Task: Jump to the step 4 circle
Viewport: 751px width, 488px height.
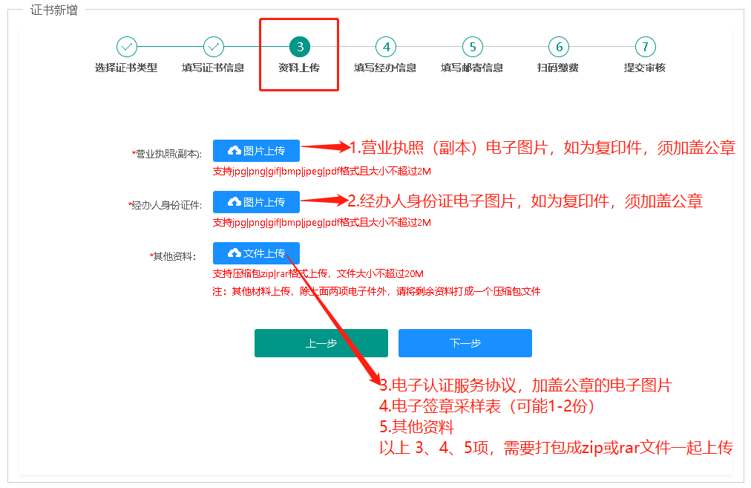Action: pyautogui.click(x=385, y=46)
